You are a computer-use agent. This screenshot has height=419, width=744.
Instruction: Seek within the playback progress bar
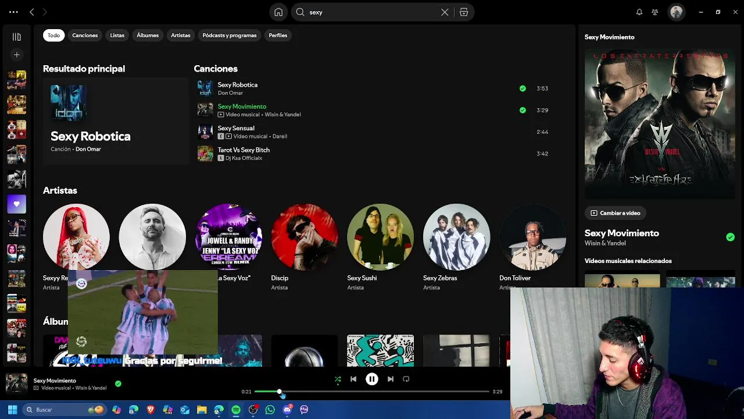pos(372,392)
